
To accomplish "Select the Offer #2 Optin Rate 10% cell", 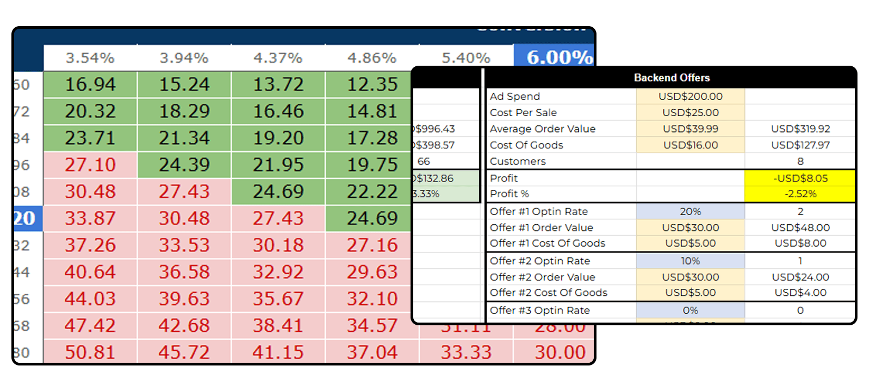I will pos(691,261).
